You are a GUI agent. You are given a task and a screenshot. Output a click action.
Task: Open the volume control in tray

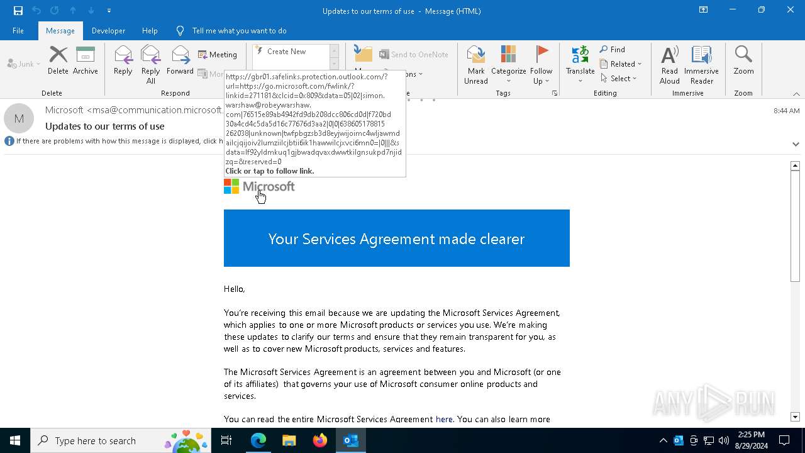pyautogui.click(x=724, y=440)
